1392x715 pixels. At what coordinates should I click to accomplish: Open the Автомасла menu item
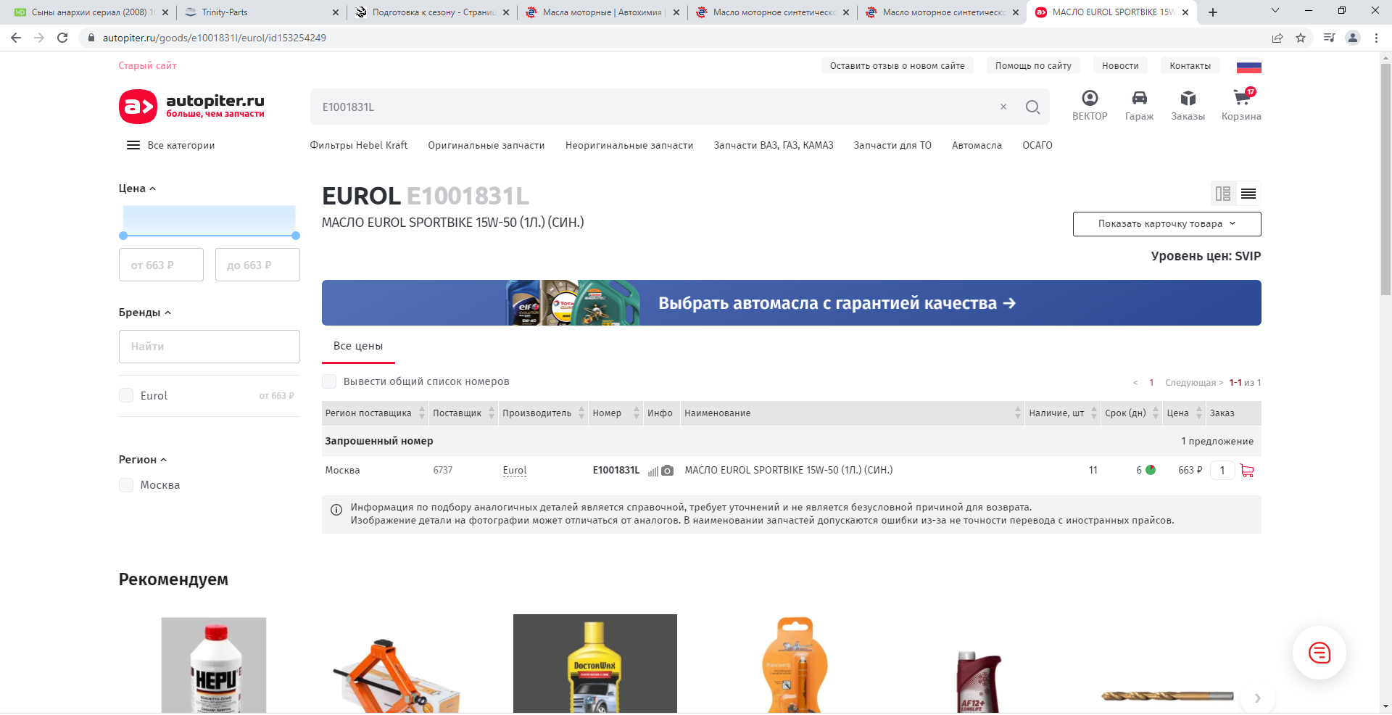coord(977,145)
